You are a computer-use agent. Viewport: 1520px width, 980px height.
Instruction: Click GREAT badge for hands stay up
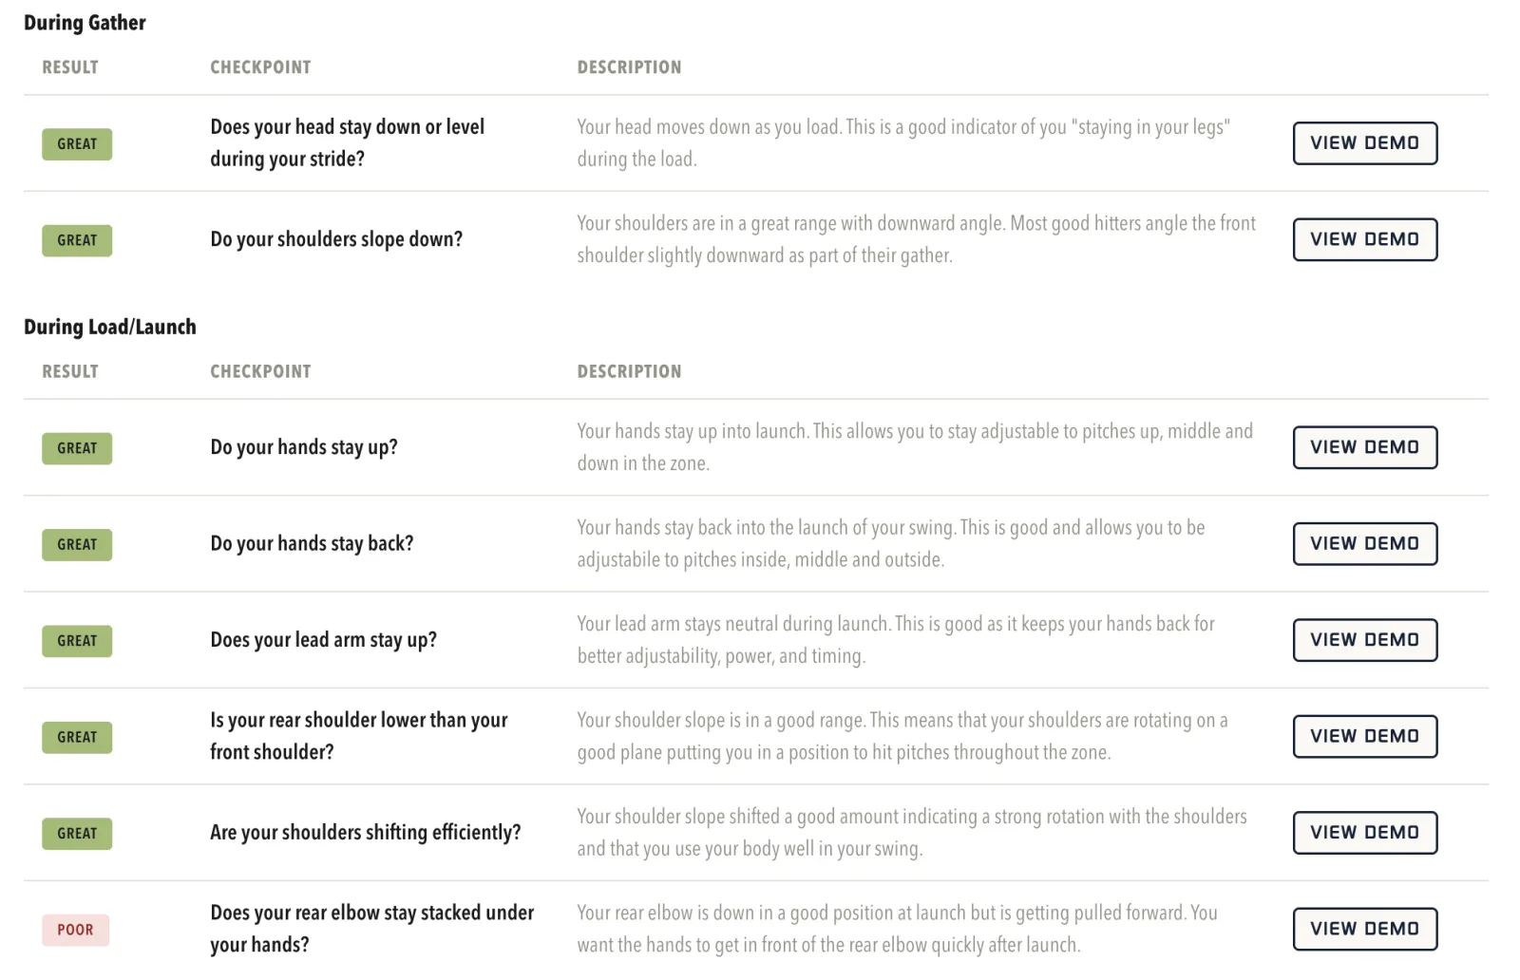click(77, 448)
